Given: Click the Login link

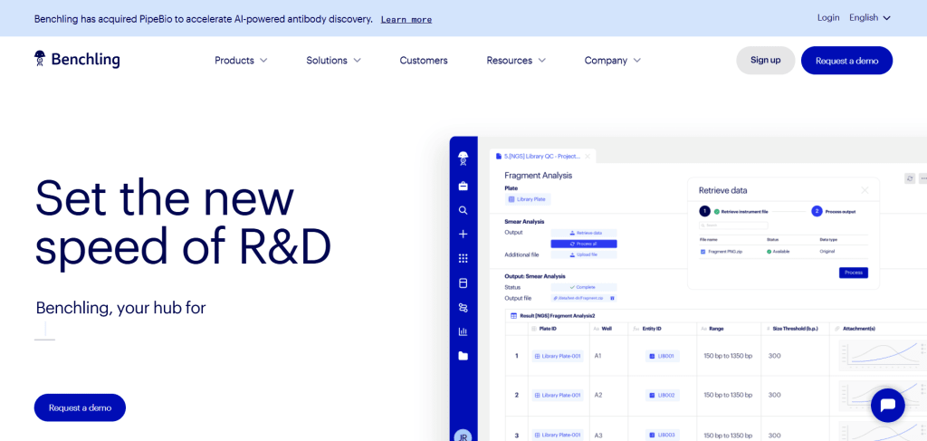Looking at the screenshot, I should point(828,18).
